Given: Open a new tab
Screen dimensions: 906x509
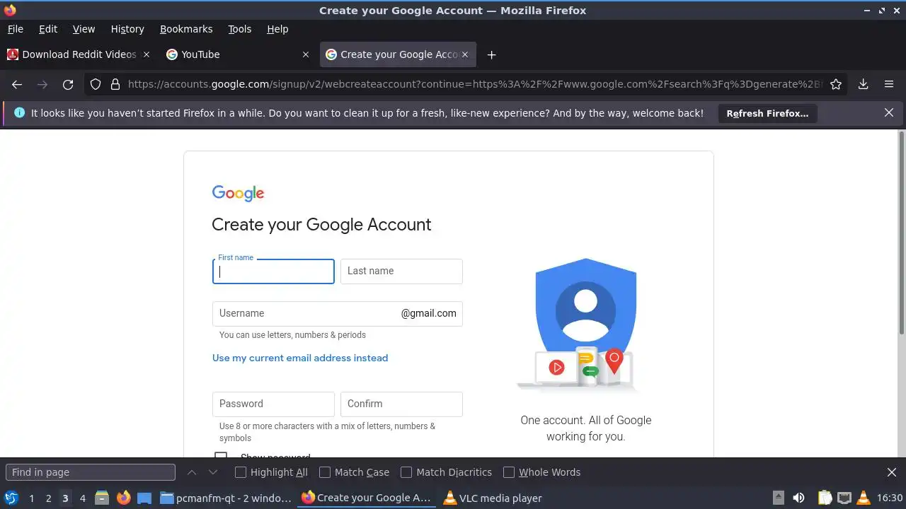Looking at the screenshot, I should coord(491,54).
